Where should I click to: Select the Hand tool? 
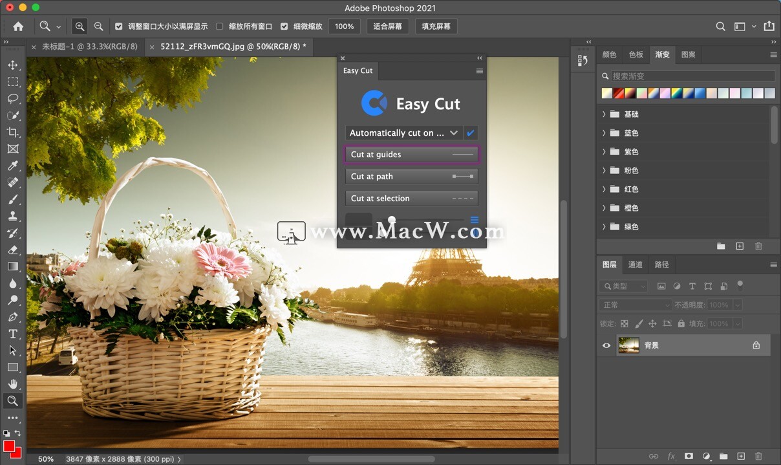13,384
